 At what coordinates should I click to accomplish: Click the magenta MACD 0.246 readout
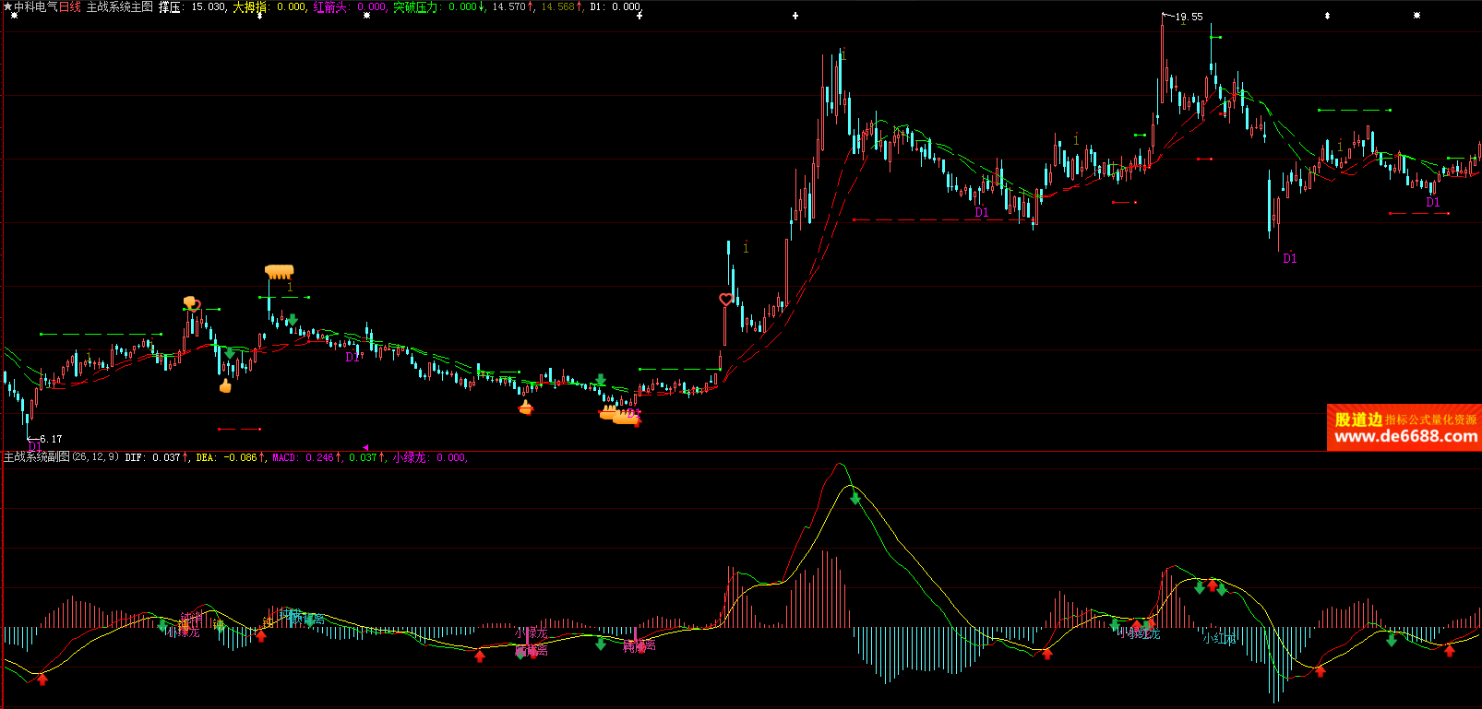(304, 457)
